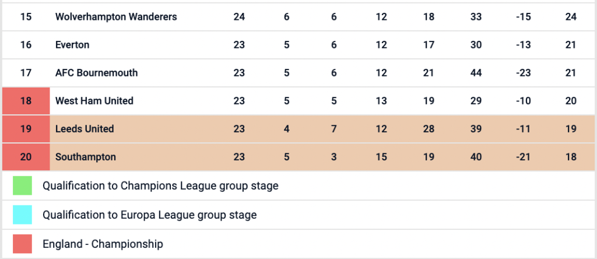Click Leeds United's 28 goals scored value
Image resolution: width=597 pixels, height=259 pixels.
[429, 129]
